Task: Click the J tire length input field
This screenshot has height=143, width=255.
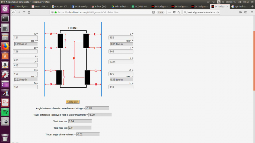Action: tap(25, 65)
